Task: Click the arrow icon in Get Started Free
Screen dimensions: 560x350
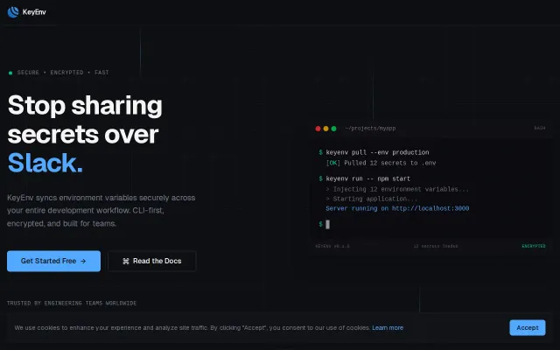Action: tap(83, 261)
